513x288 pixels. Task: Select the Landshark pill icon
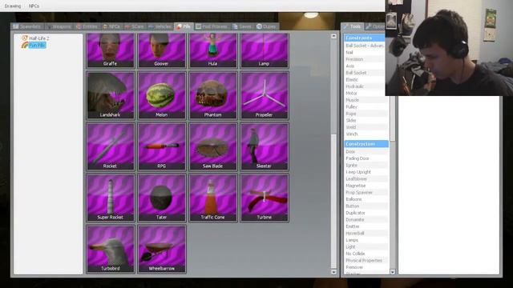111,95
